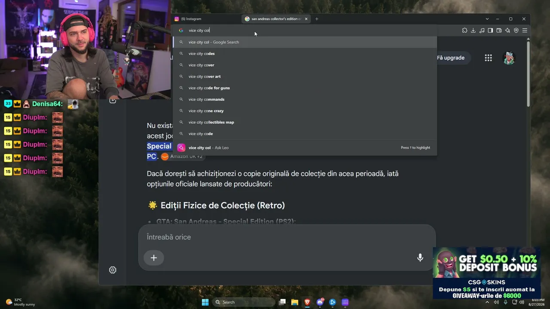Show hidden system tray icons chevron
Image resolution: width=550 pixels, height=309 pixels.
[487, 302]
